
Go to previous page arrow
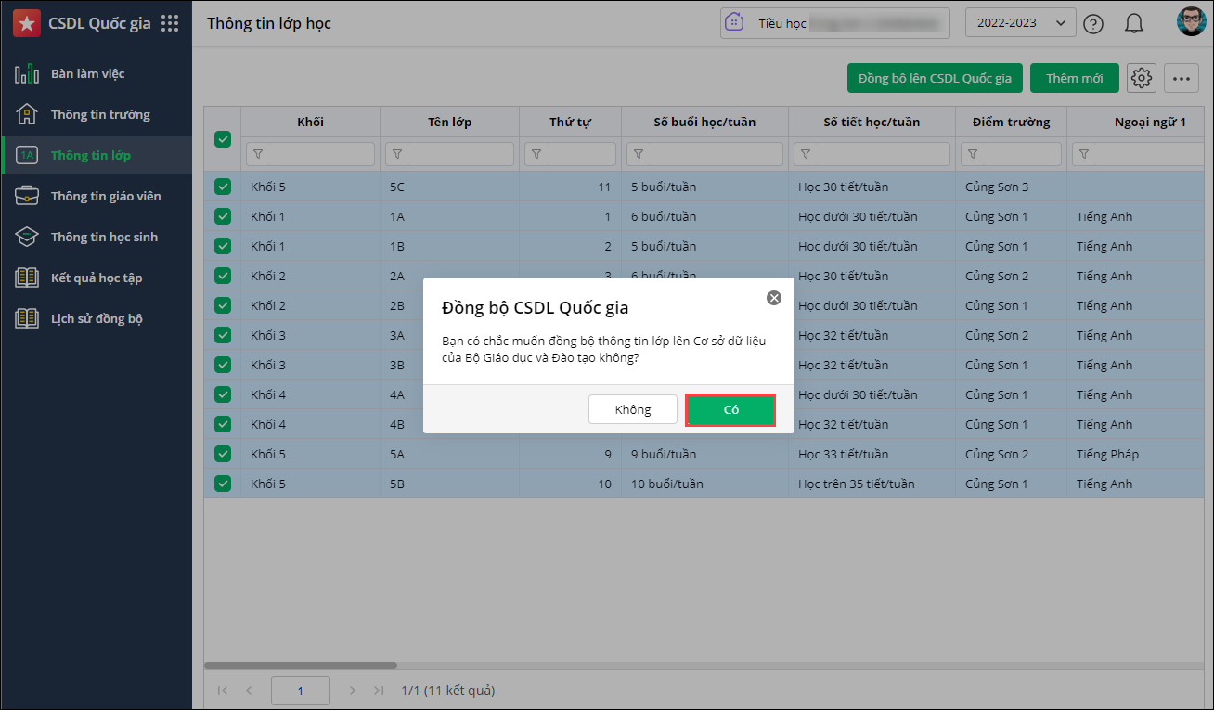click(x=249, y=691)
